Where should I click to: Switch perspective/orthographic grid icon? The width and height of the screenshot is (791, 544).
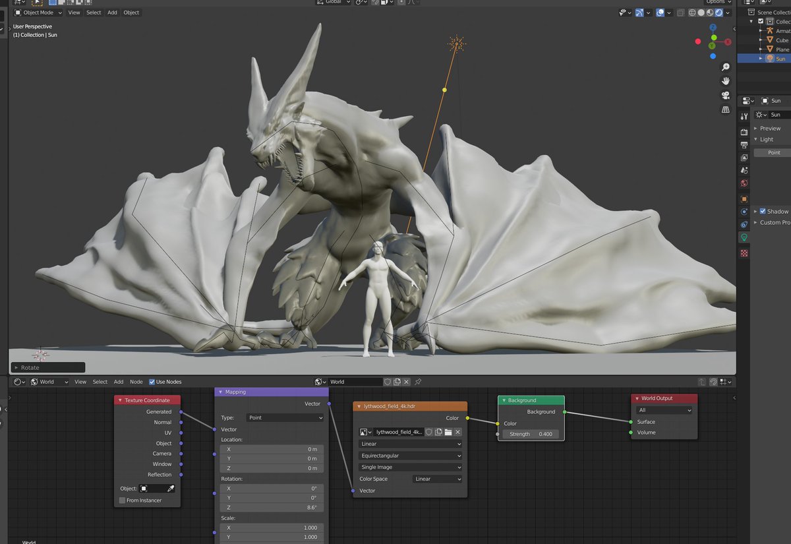[725, 109]
